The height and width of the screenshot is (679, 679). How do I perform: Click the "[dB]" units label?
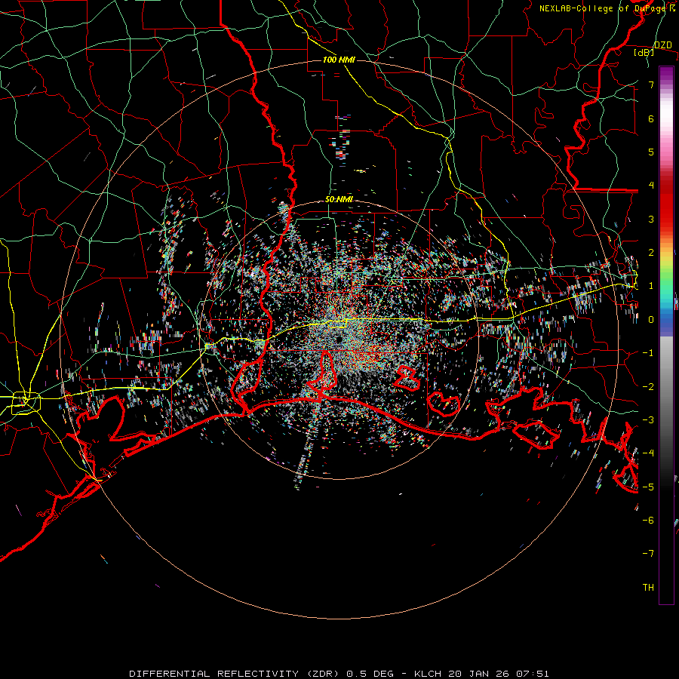(x=644, y=53)
